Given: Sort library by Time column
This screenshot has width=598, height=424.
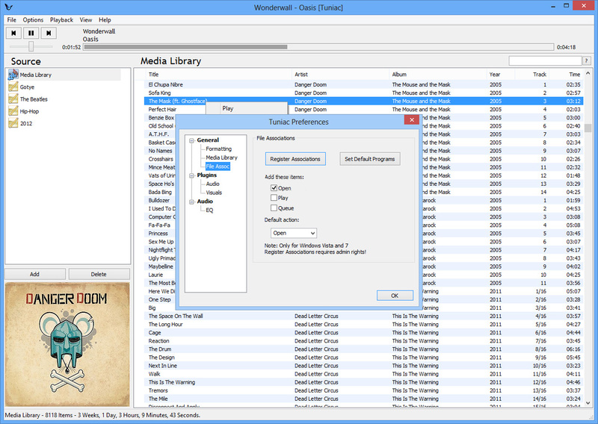Looking at the screenshot, I should point(567,75).
